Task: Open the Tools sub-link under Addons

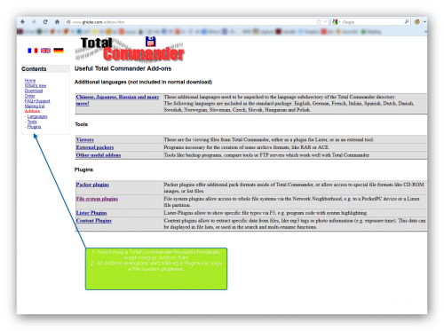Action: [x=32, y=122]
